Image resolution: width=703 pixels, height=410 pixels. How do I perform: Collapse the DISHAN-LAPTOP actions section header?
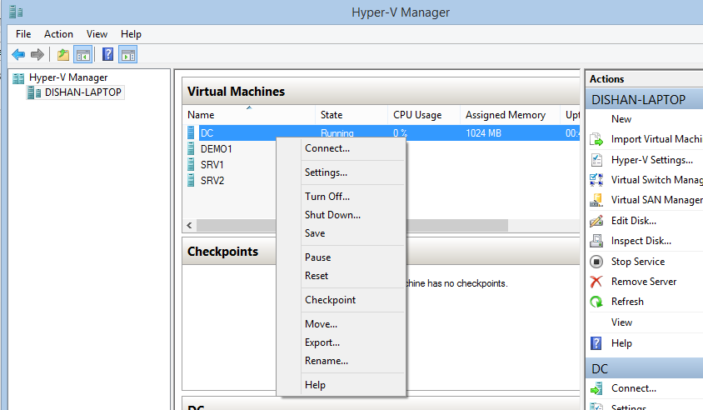(x=645, y=100)
